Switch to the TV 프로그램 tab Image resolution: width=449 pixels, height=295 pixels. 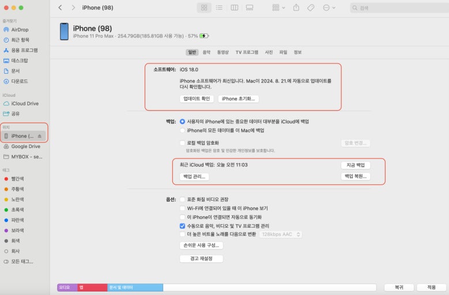click(247, 52)
